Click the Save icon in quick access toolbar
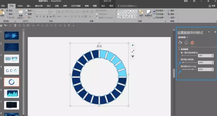The width and height of the screenshot is (217, 116). point(1,26)
